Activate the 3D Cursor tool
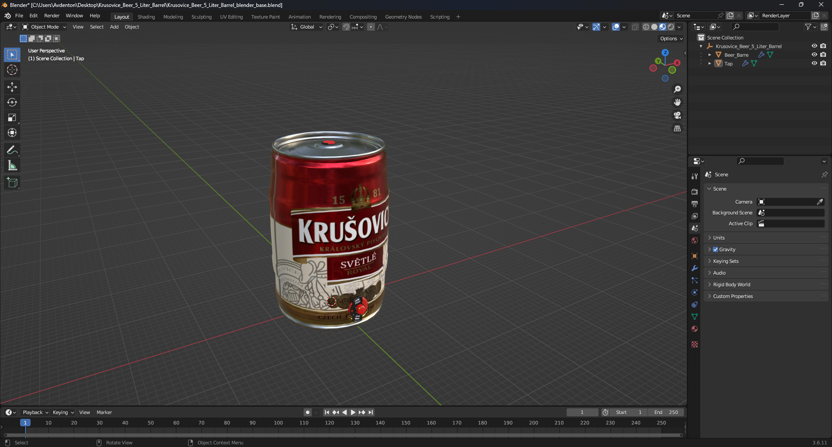 pyautogui.click(x=12, y=70)
